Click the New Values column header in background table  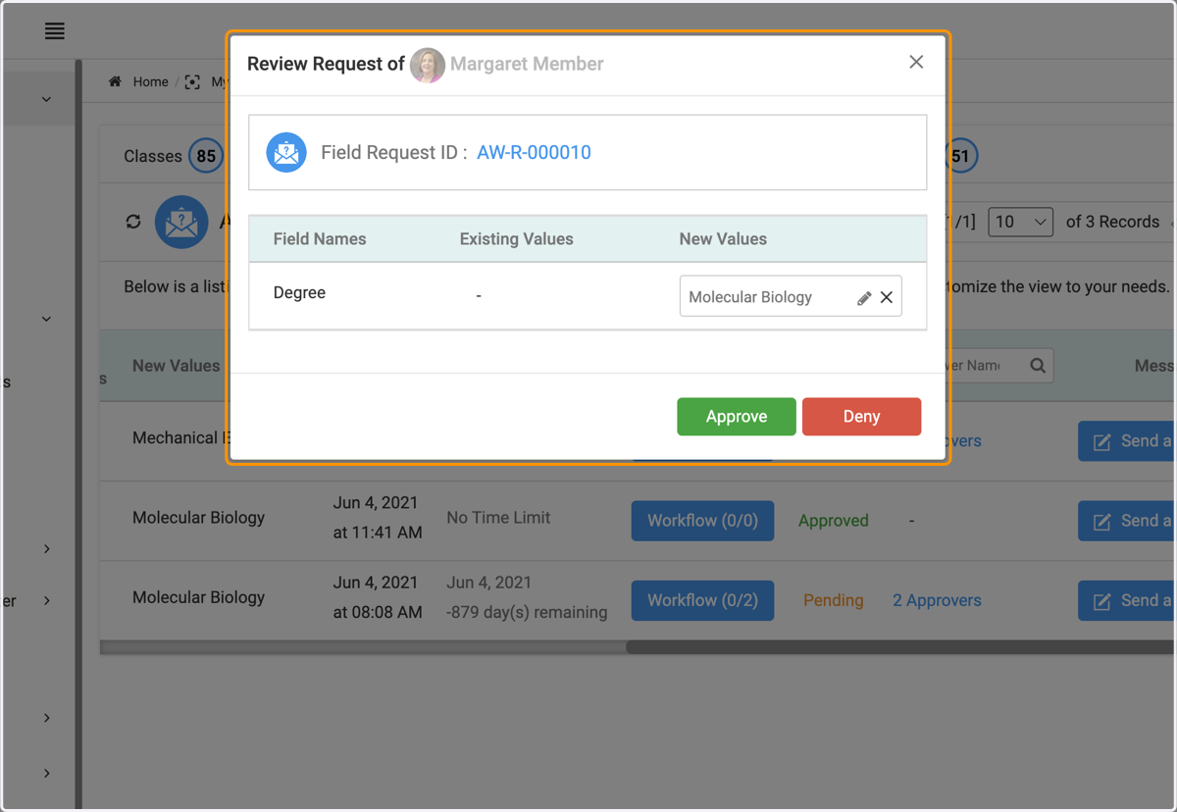click(177, 366)
